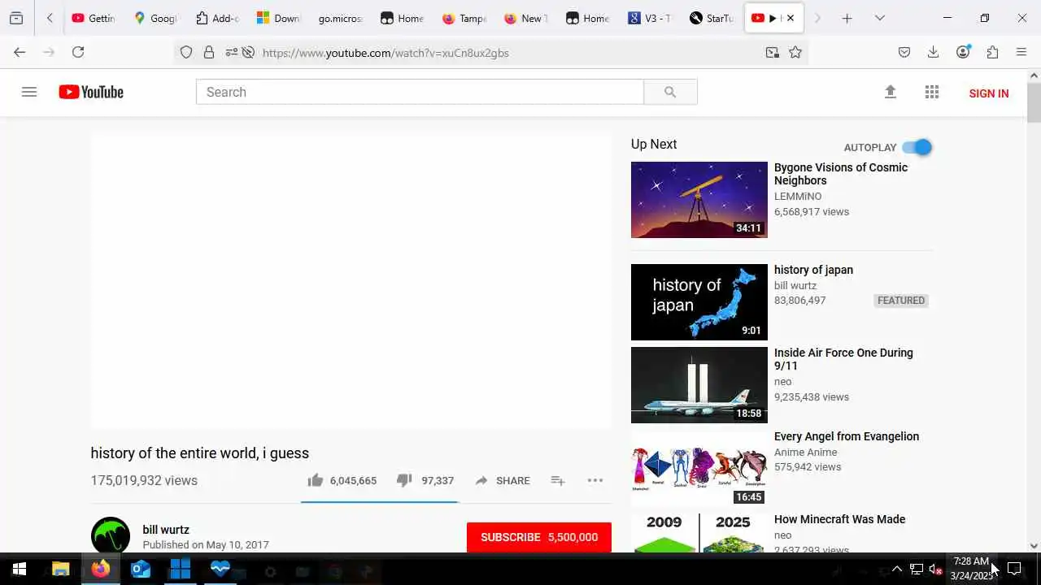Screen dimensions: 1041x585
Task: Open the three-dot more actions menu
Action: click(x=595, y=480)
